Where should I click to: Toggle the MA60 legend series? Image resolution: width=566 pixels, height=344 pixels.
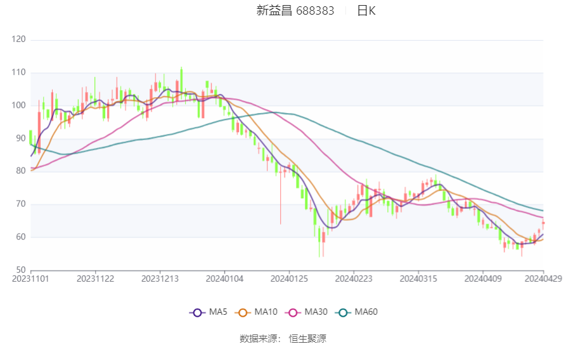356,312
